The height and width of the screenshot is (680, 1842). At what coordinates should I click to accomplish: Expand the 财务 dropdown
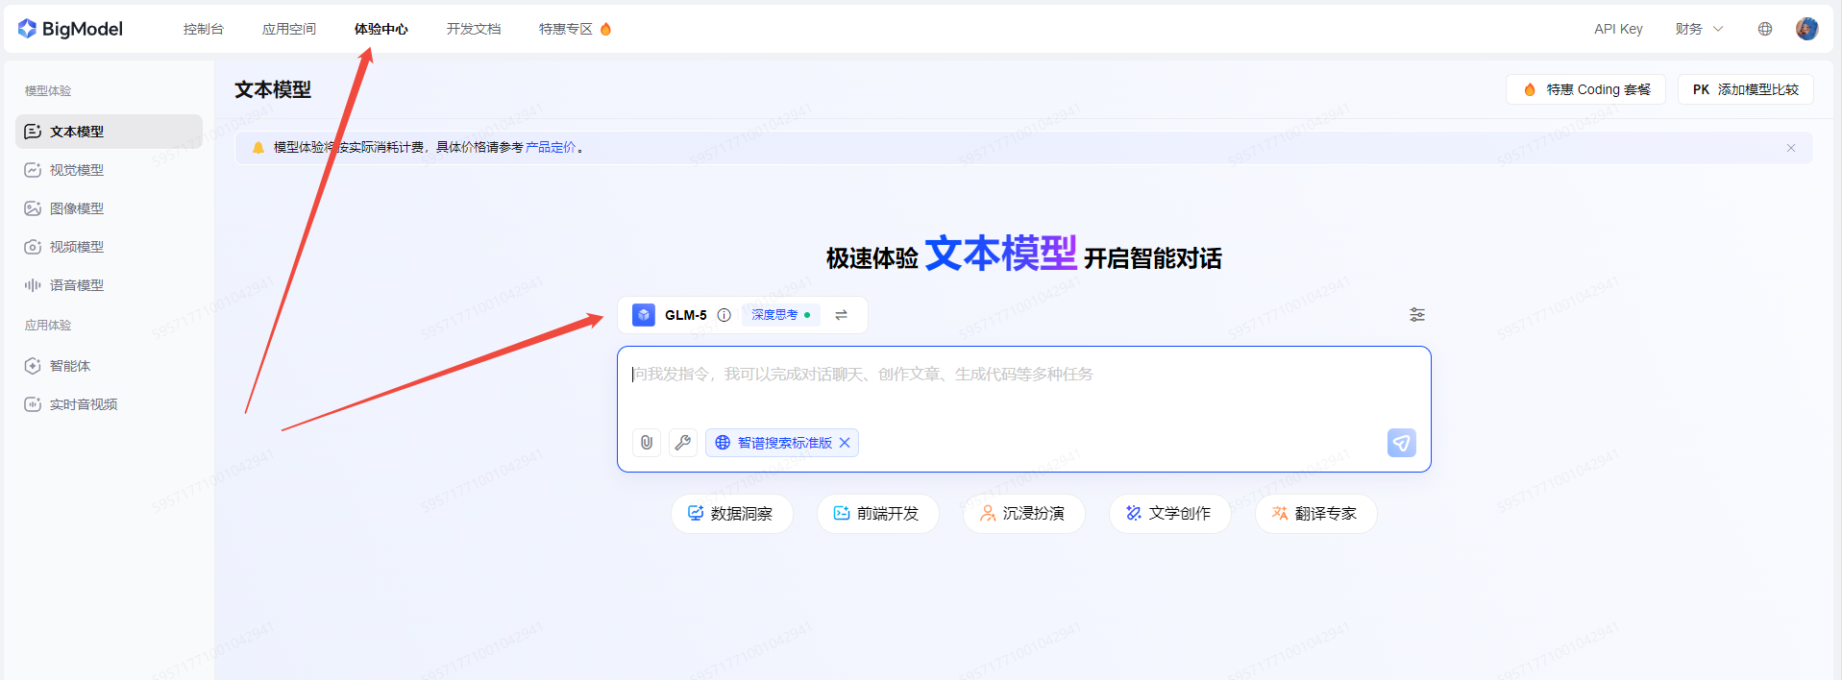click(1699, 29)
